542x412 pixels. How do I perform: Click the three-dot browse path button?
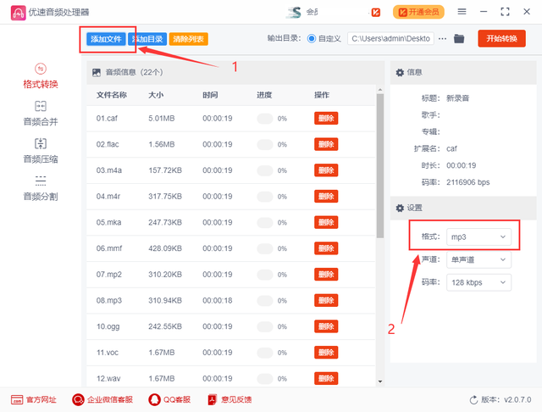tap(442, 38)
